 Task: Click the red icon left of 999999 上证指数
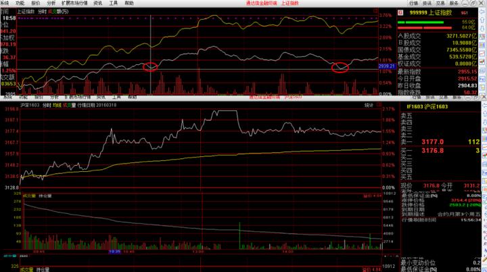400,12
